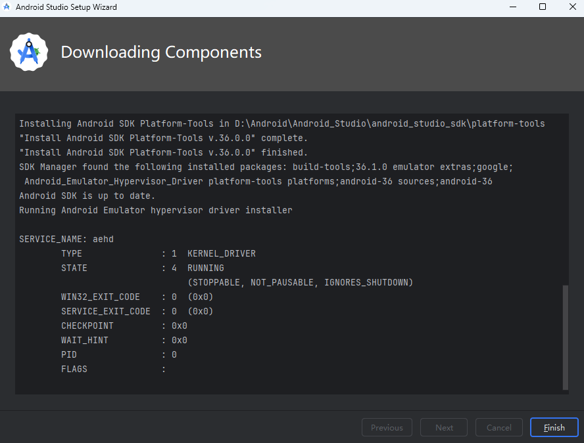Screen dimensions: 584x443
Task: Click the disabled Previous button
Action: [x=387, y=427]
